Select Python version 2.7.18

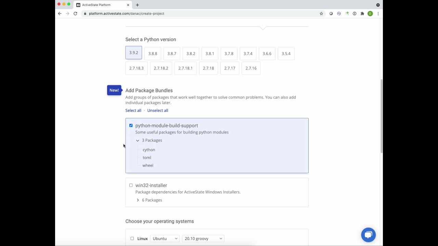click(x=208, y=68)
